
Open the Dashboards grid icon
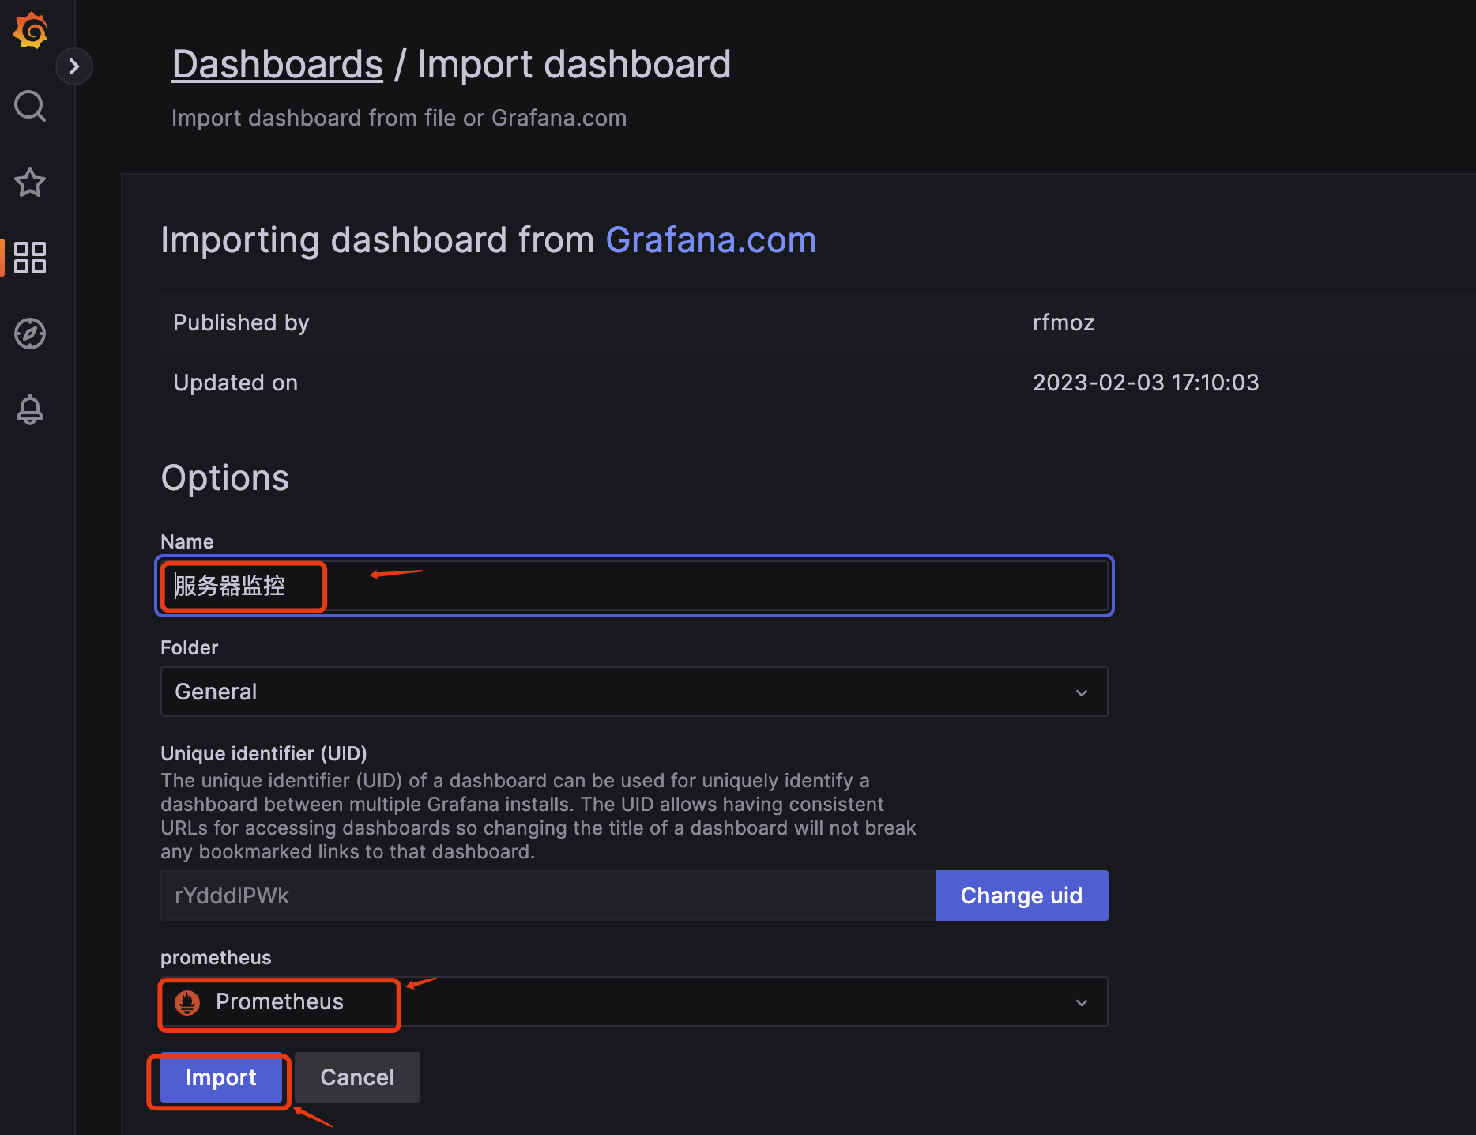pyautogui.click(x=30, y=258)
